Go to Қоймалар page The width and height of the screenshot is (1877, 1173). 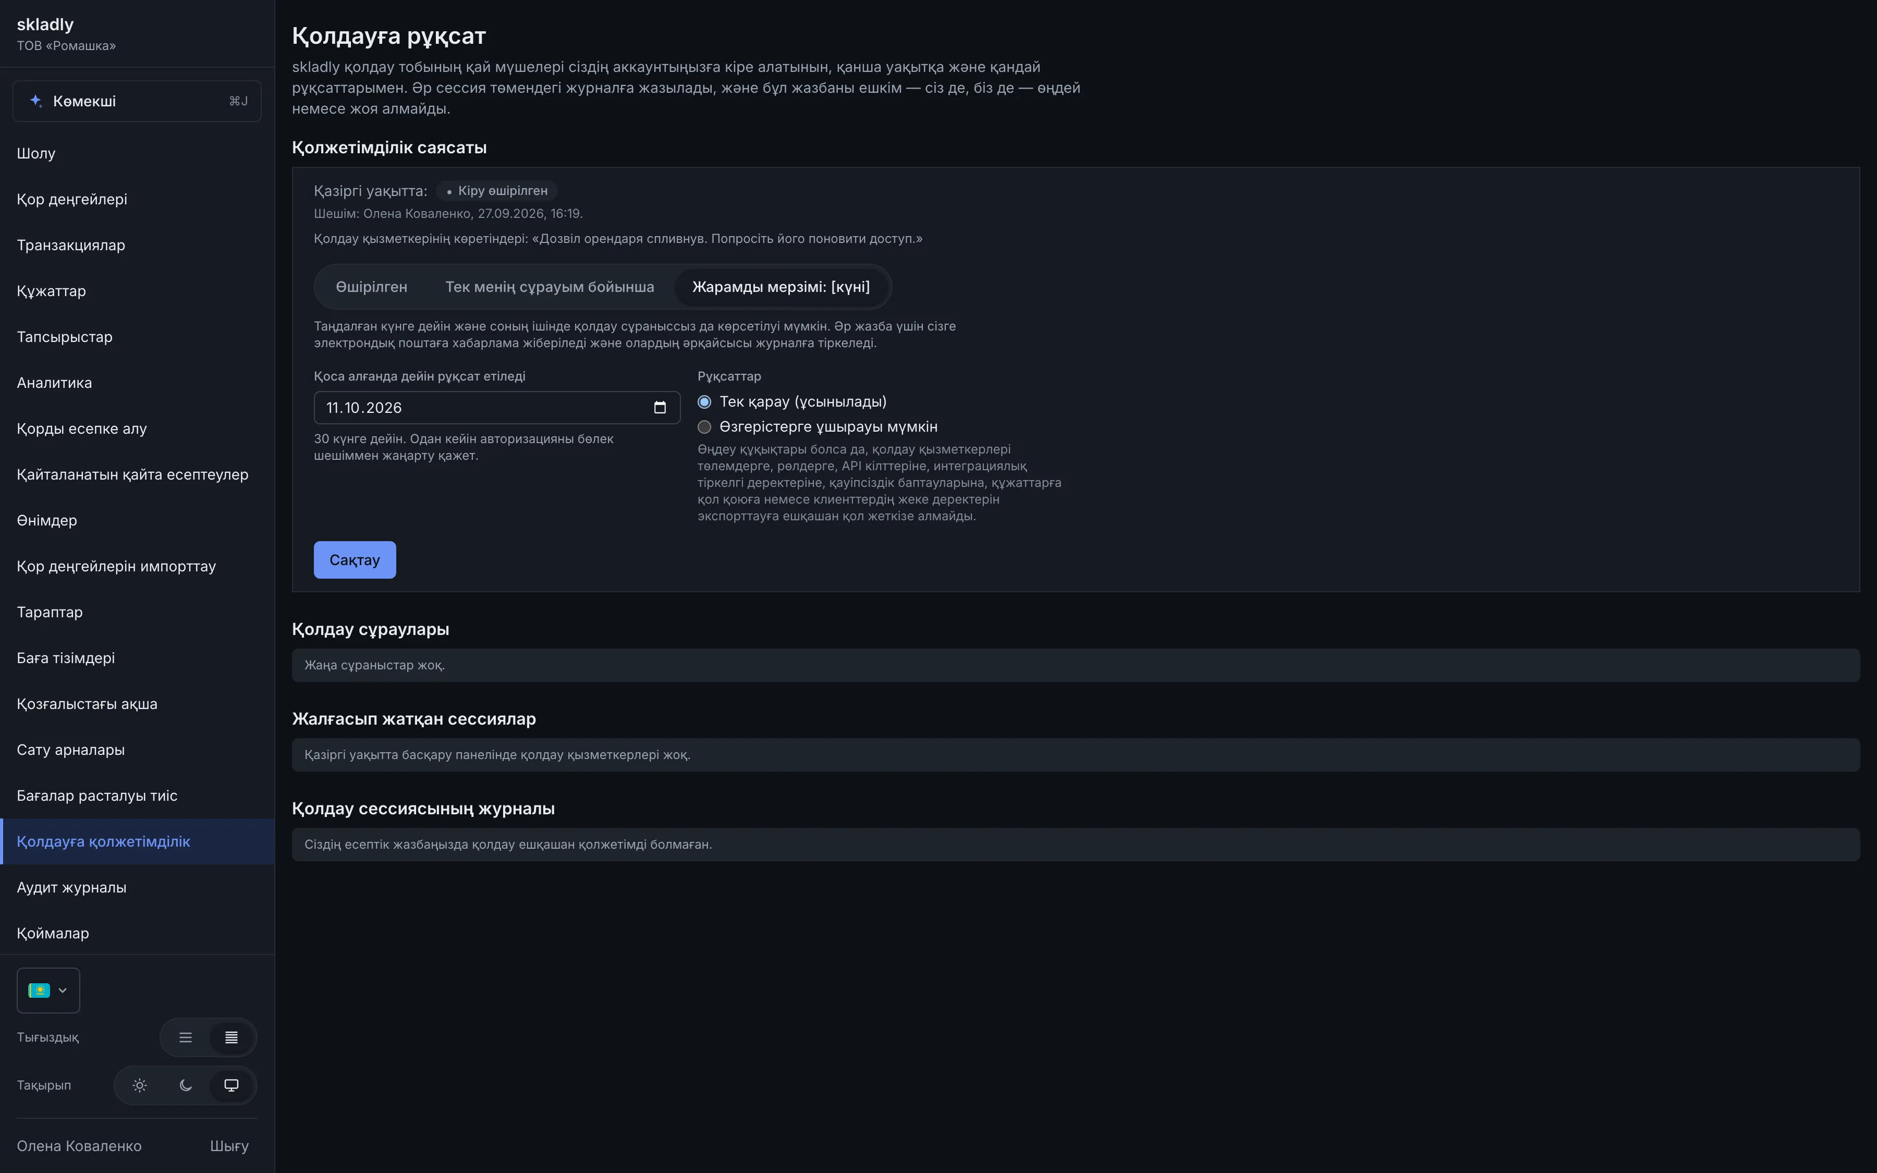[137, 933]
